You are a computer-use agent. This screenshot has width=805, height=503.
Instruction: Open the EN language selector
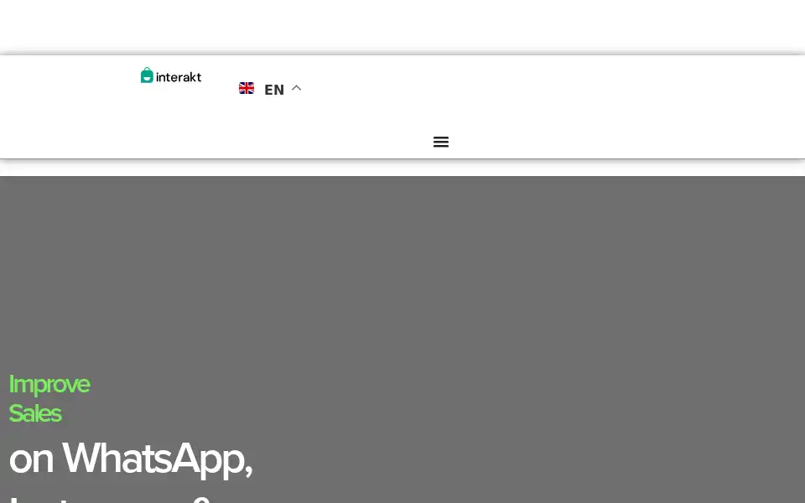[x=274, y=90]
